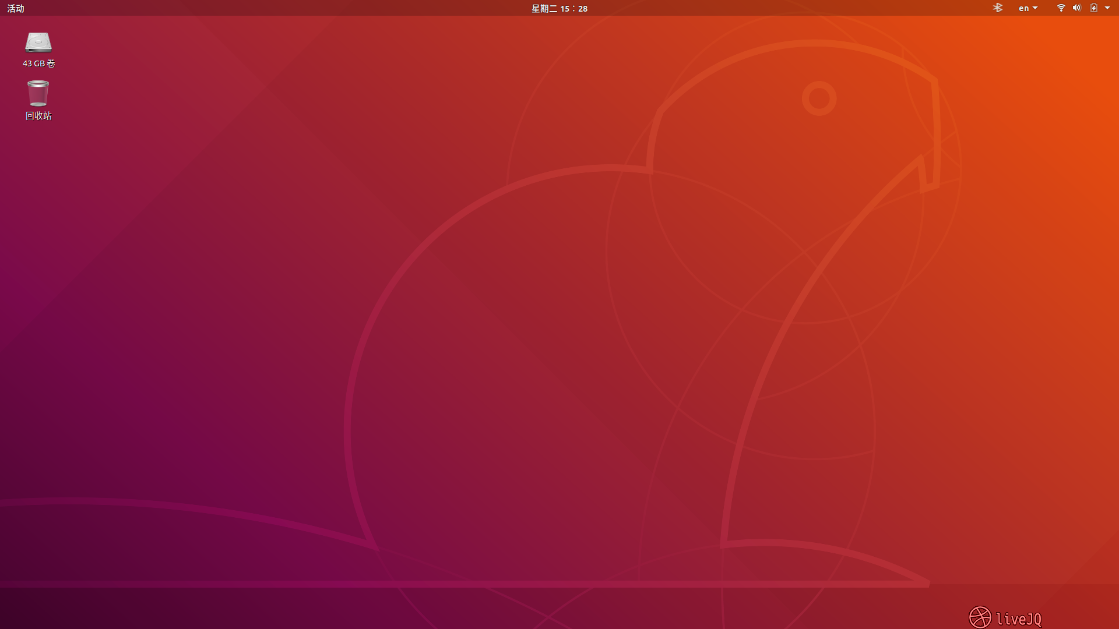Open the 活动 activities overview
1119x629 pixels.
pyautogui.click(x=16, y=8)
